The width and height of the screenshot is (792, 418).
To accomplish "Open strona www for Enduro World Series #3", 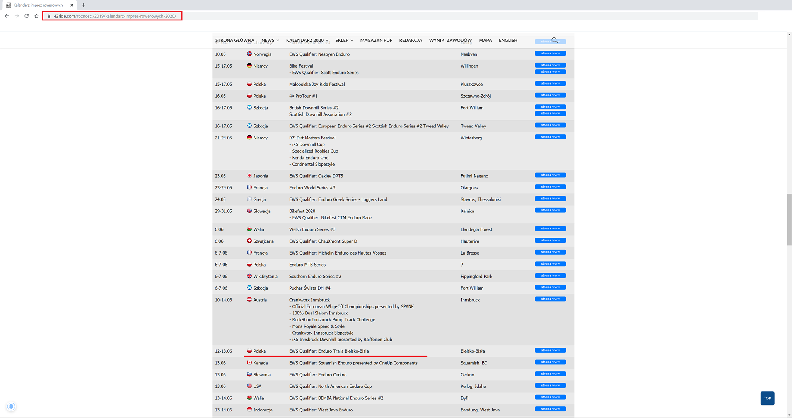I will point(550,187).
